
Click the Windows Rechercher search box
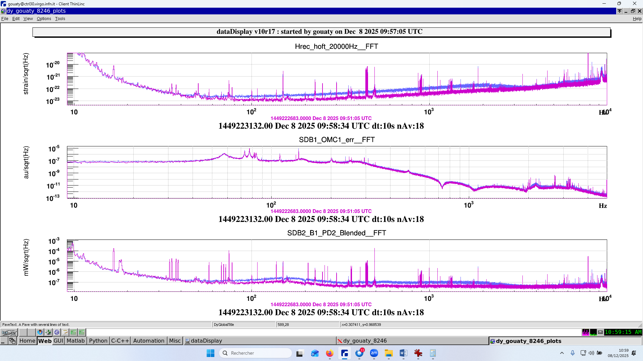click(x=256, y=353)
